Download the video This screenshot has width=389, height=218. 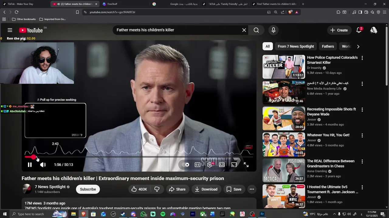(206, 189)
